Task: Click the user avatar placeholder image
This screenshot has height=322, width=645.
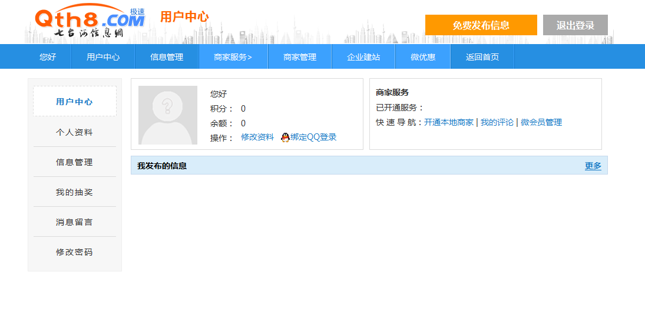Action: tap(168, 115)
